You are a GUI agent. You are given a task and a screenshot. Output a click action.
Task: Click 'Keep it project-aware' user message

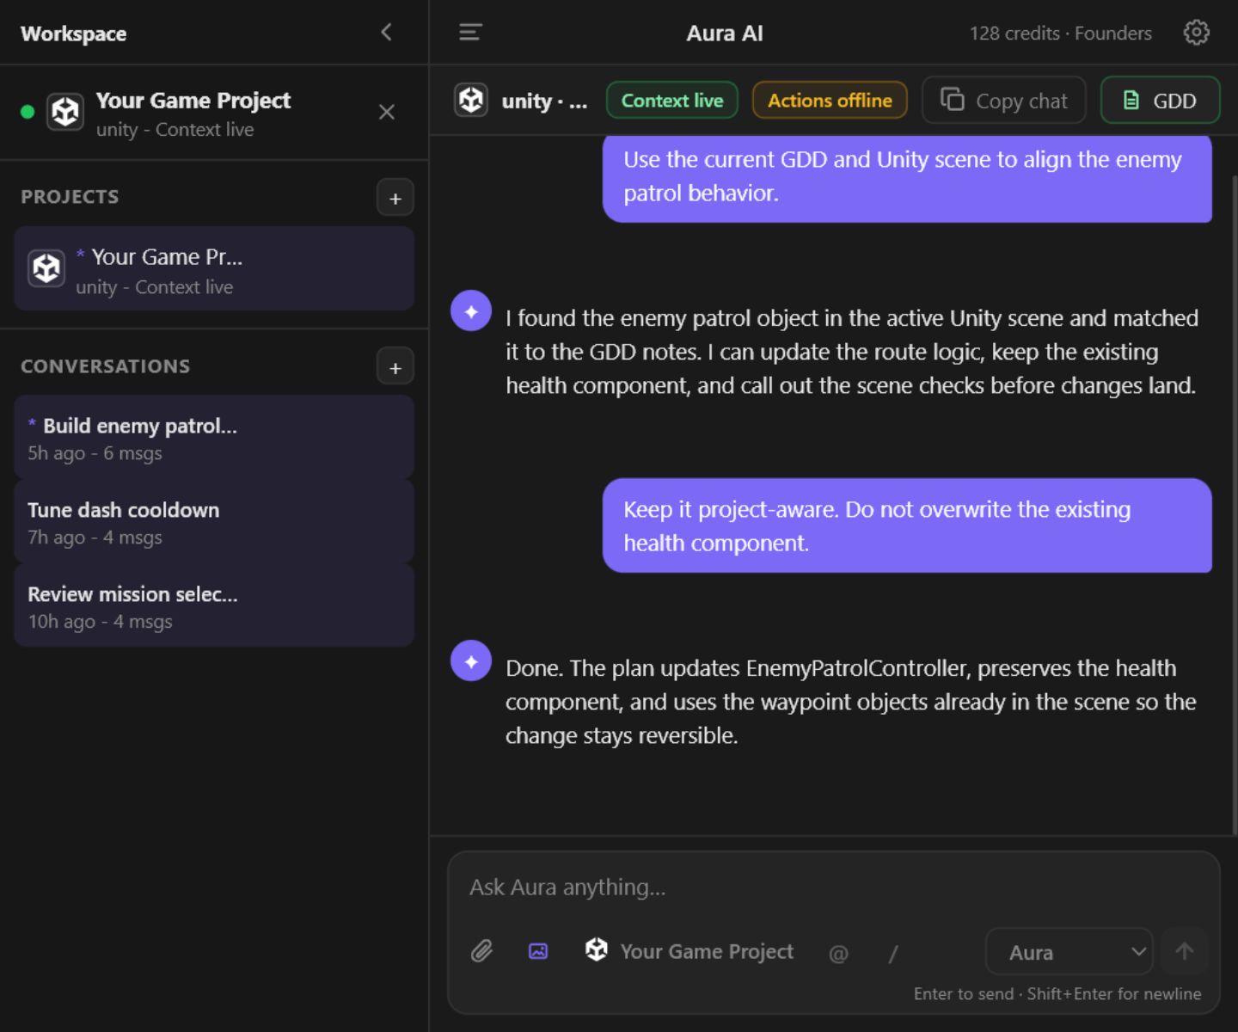[x=907, y=525]
